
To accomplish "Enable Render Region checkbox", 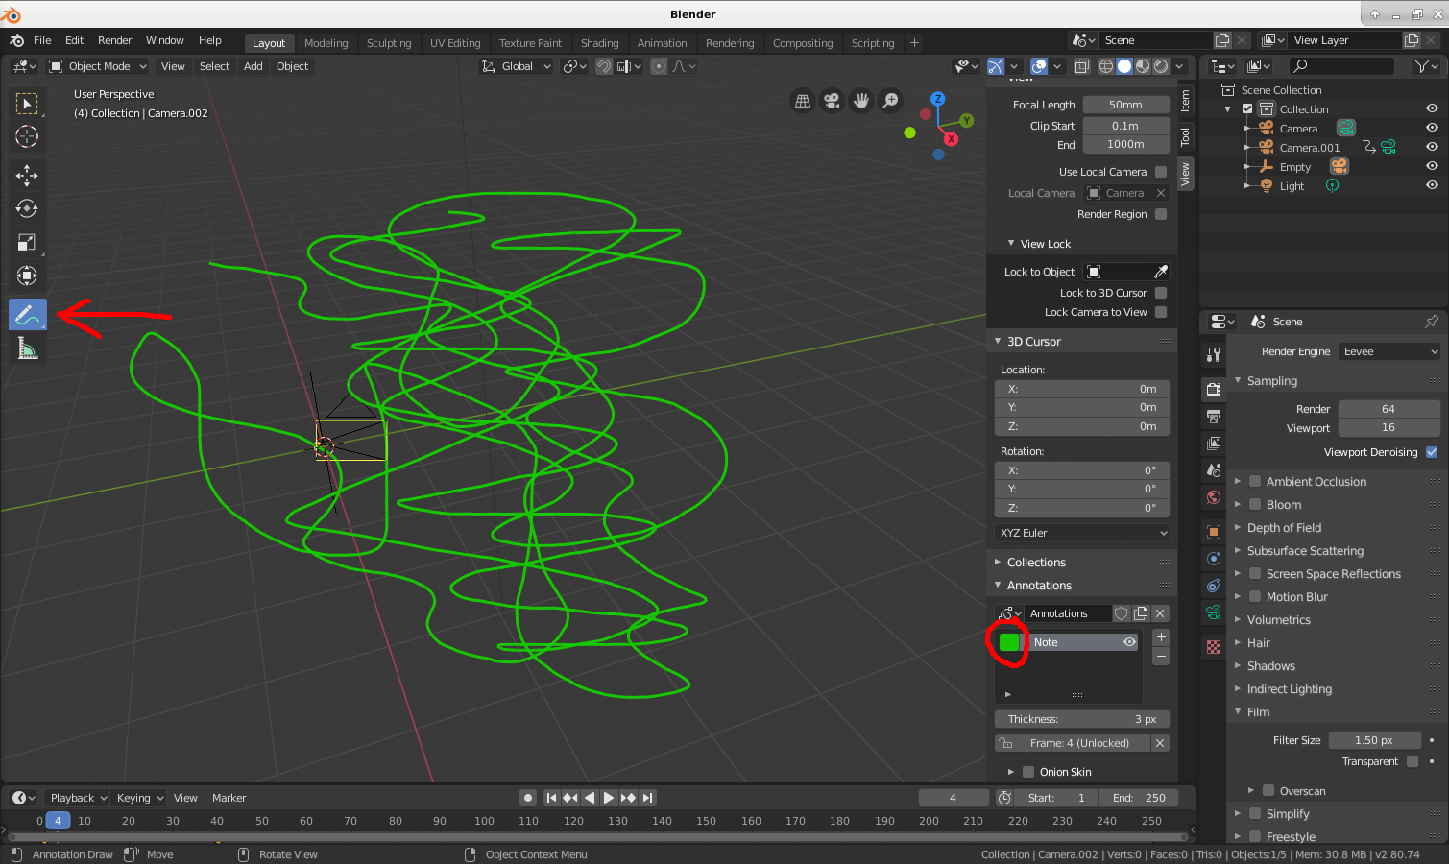I will pos(1161,214).
